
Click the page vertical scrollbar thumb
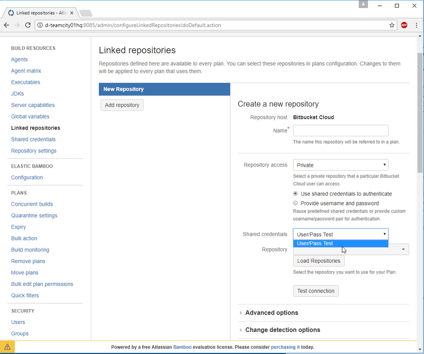point(420,113)
